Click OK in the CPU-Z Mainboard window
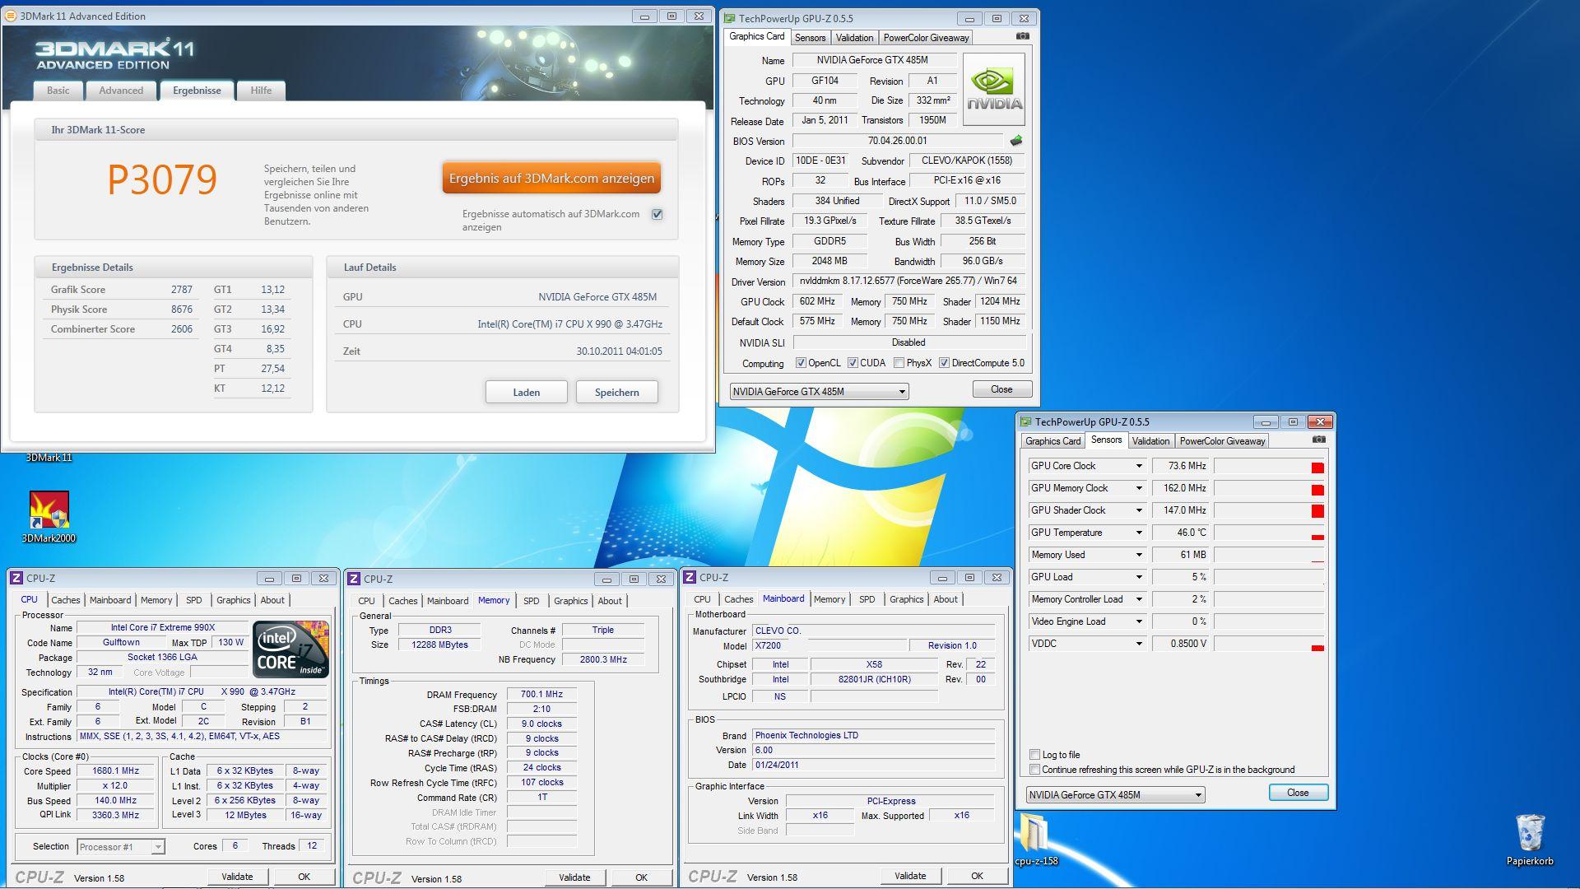 click(977, 876)
